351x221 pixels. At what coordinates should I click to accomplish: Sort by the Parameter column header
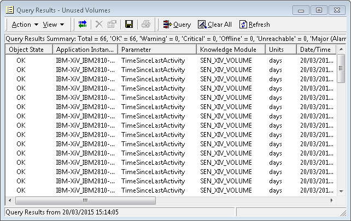tap(157, 50)
